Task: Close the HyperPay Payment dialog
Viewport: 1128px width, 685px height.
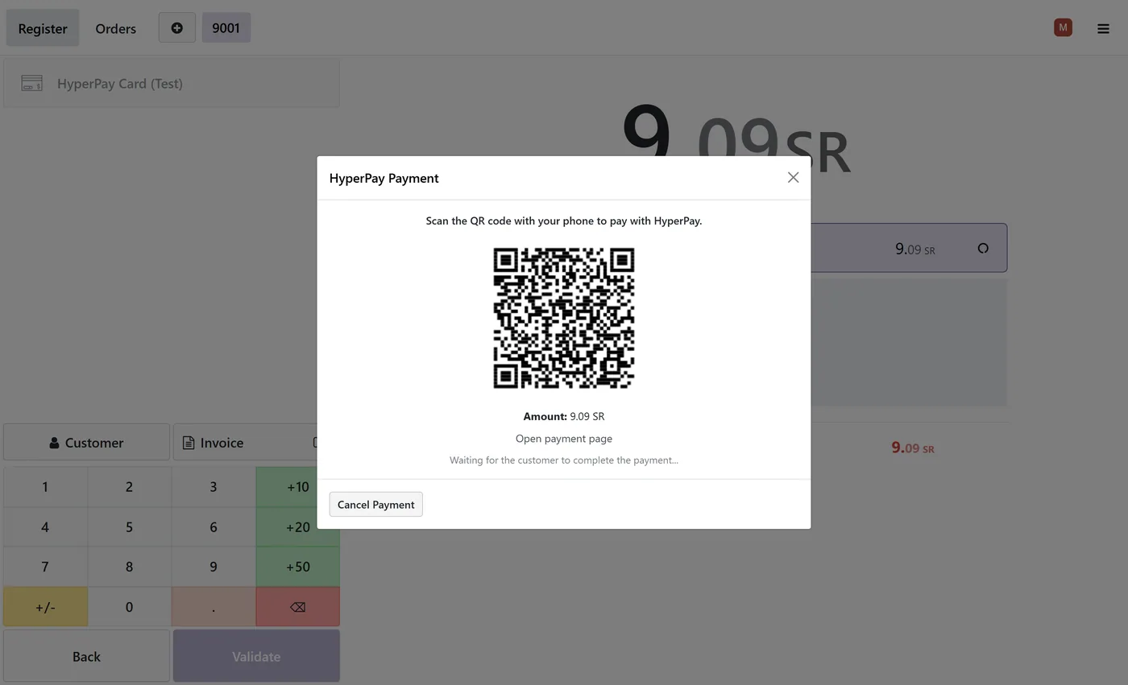Action: 793,177
